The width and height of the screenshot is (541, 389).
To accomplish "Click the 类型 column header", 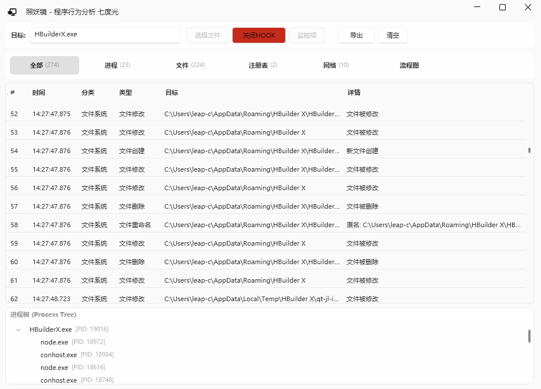I will (125, 92).
